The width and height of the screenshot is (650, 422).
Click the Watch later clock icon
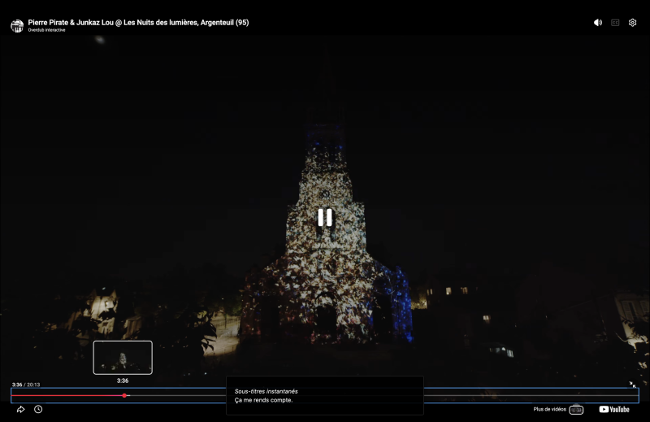(38, 410)
